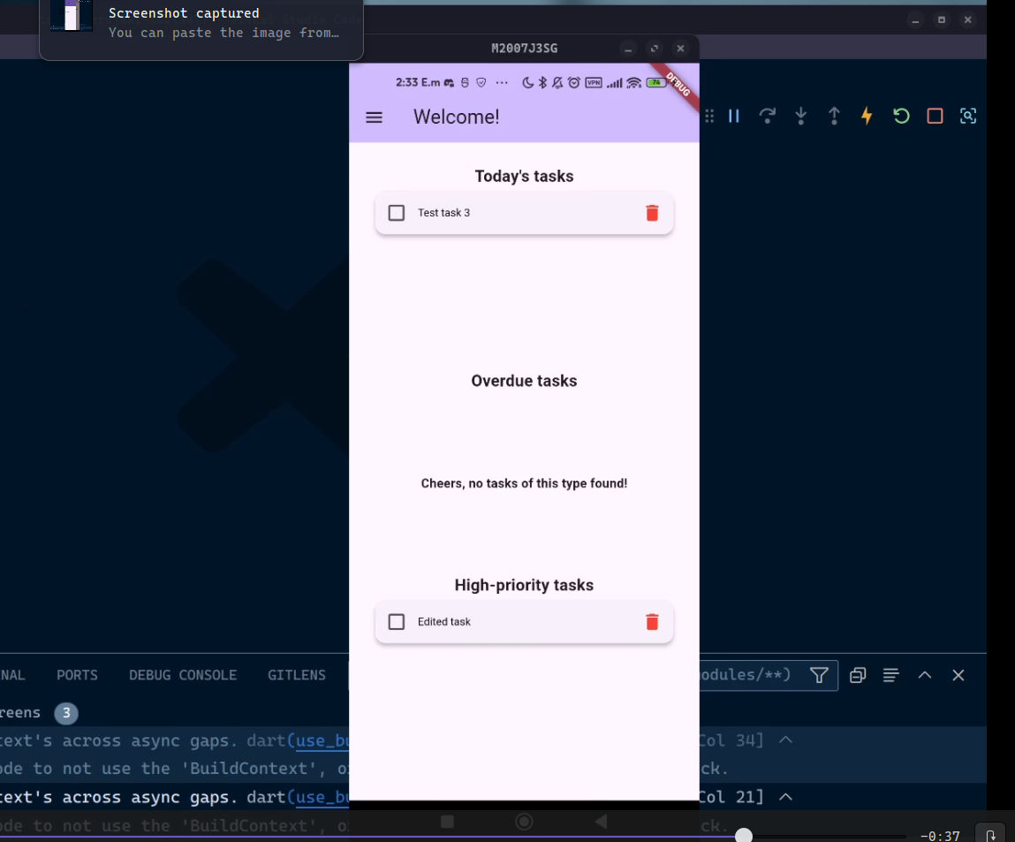The height and width of the screenshot is (842, 1015).
Task: Mark 'Edited task' as completed
Action: [397, 622]
